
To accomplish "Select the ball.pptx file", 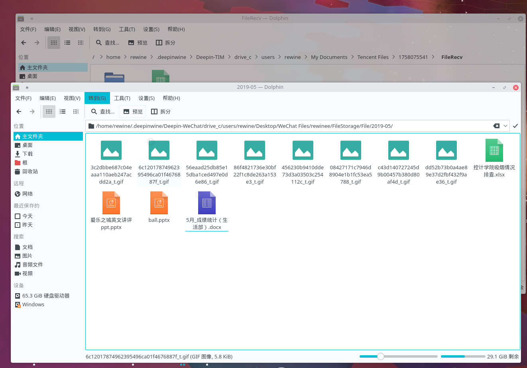I will click(x=159, y=207).
